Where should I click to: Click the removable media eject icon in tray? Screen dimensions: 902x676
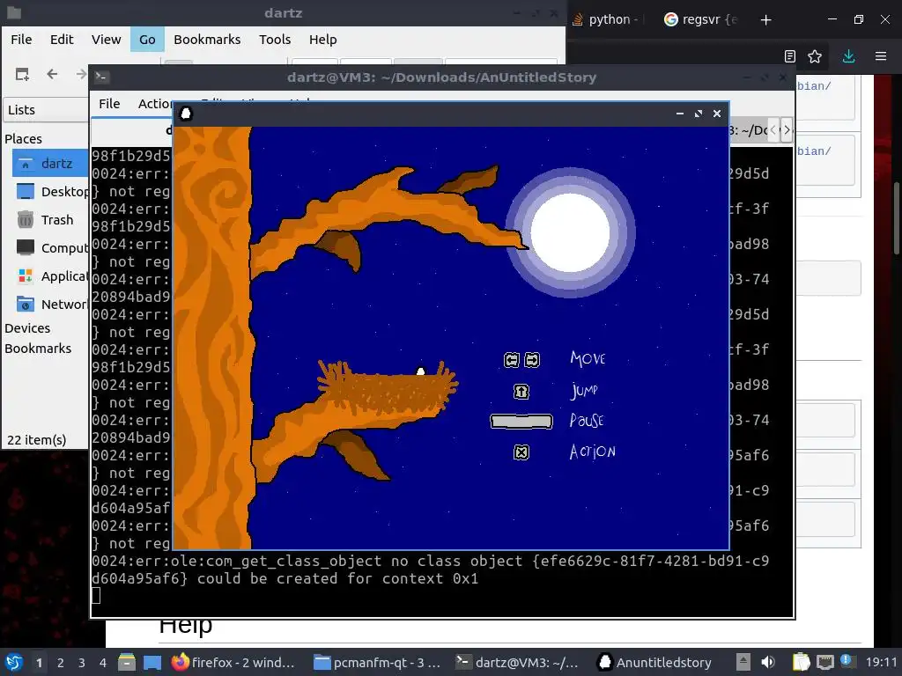point(743,662)
